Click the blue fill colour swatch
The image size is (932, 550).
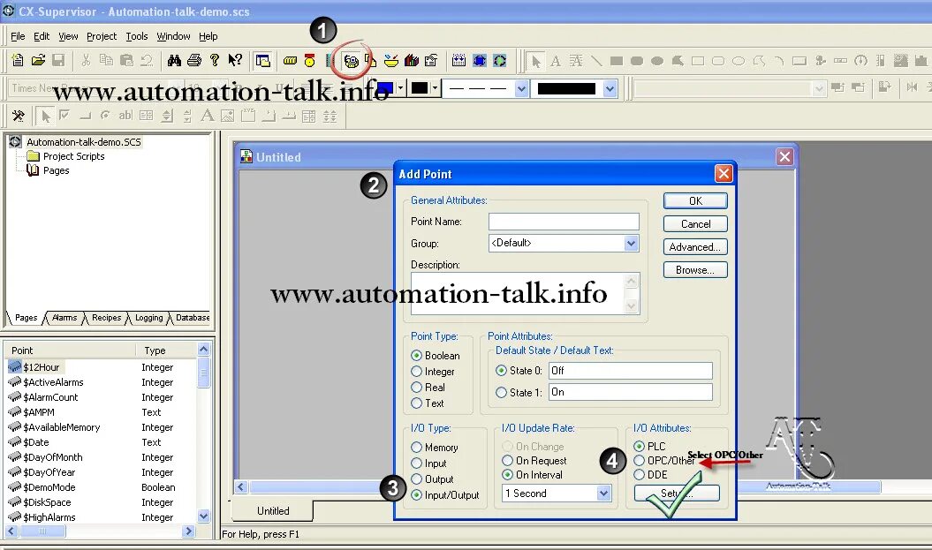tap(385, 88)
